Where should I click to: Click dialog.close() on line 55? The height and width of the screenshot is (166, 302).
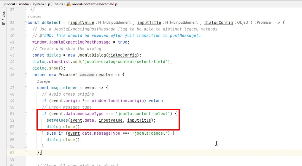click(64, 140)
